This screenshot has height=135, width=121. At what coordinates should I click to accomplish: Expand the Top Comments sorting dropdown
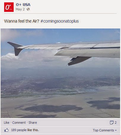[105, 130]
